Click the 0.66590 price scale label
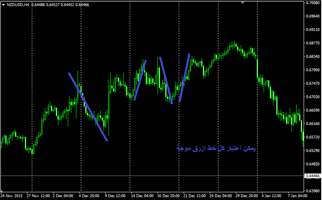 pyautogui.click(x=313, y=110)
